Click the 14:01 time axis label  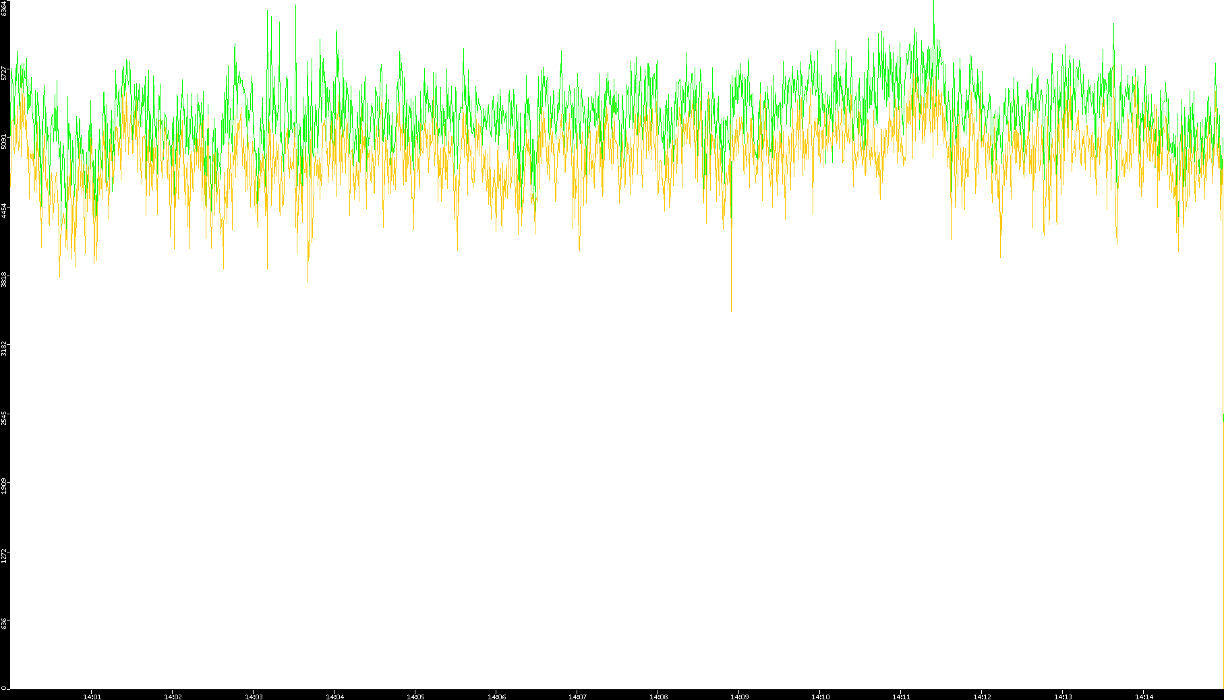[92, 696]
